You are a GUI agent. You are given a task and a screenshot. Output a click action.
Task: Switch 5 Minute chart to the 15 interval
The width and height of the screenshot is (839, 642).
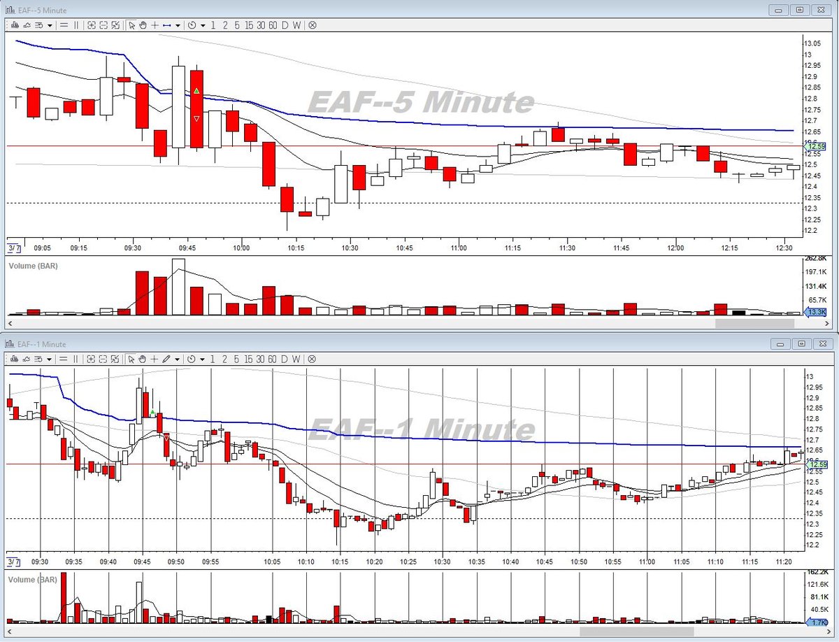click(249, 24)
